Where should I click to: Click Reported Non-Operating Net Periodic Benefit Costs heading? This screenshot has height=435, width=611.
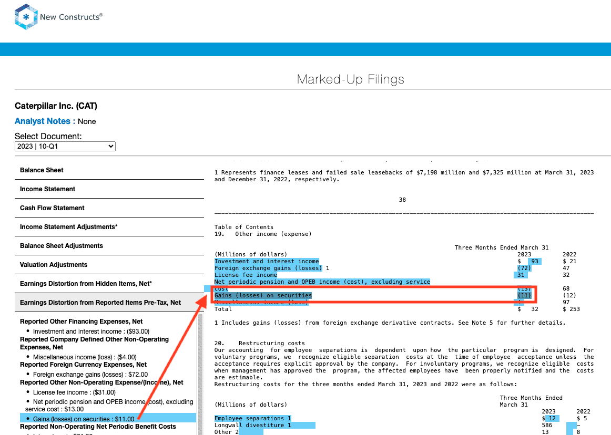tap(98, 427)
